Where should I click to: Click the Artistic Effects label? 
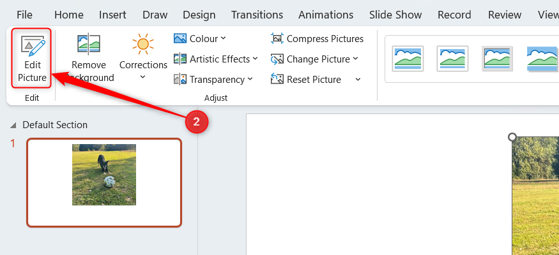click(x=220, y=59)
